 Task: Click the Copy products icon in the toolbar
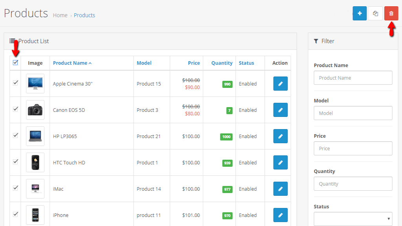pos(375,13)
